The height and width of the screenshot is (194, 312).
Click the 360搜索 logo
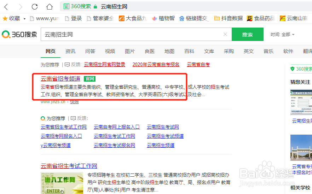[x=19, y=34]
